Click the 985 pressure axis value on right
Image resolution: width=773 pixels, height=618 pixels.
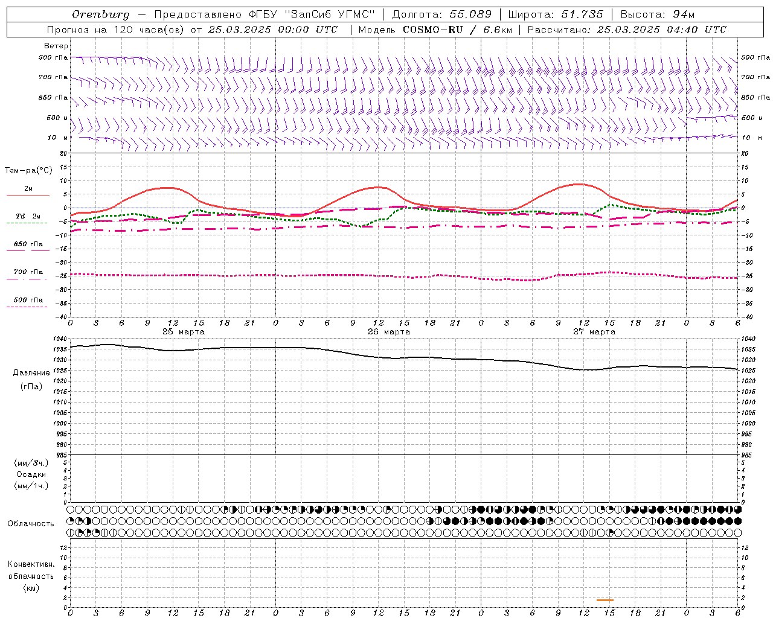tap(748, 455)
